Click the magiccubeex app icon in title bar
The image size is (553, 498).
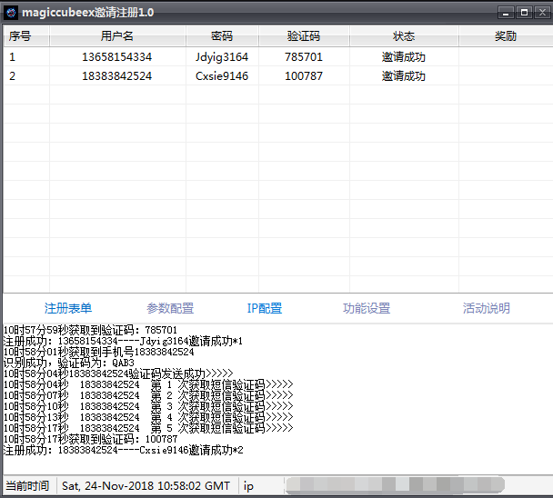[x=11, y=12]
